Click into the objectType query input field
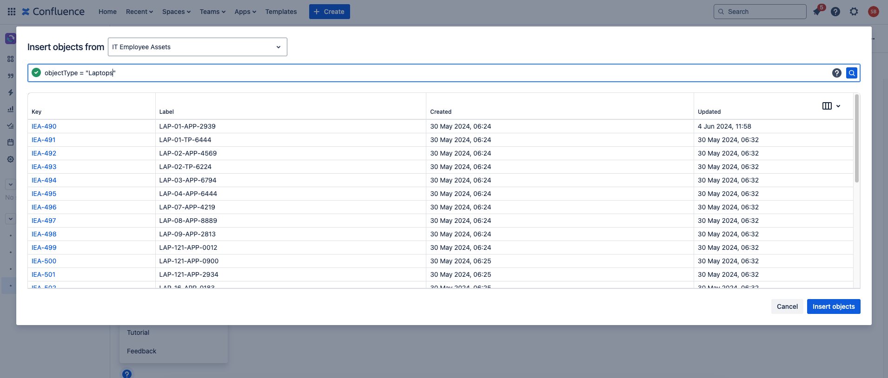The width and height of the screenshot is (888, 378). 418,73
